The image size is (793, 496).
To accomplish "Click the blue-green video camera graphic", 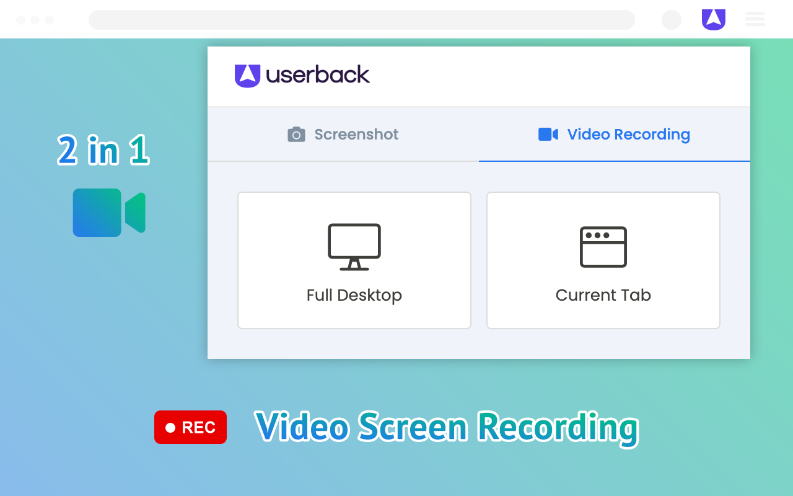I will pyautogui.click(x=109, y=213).
